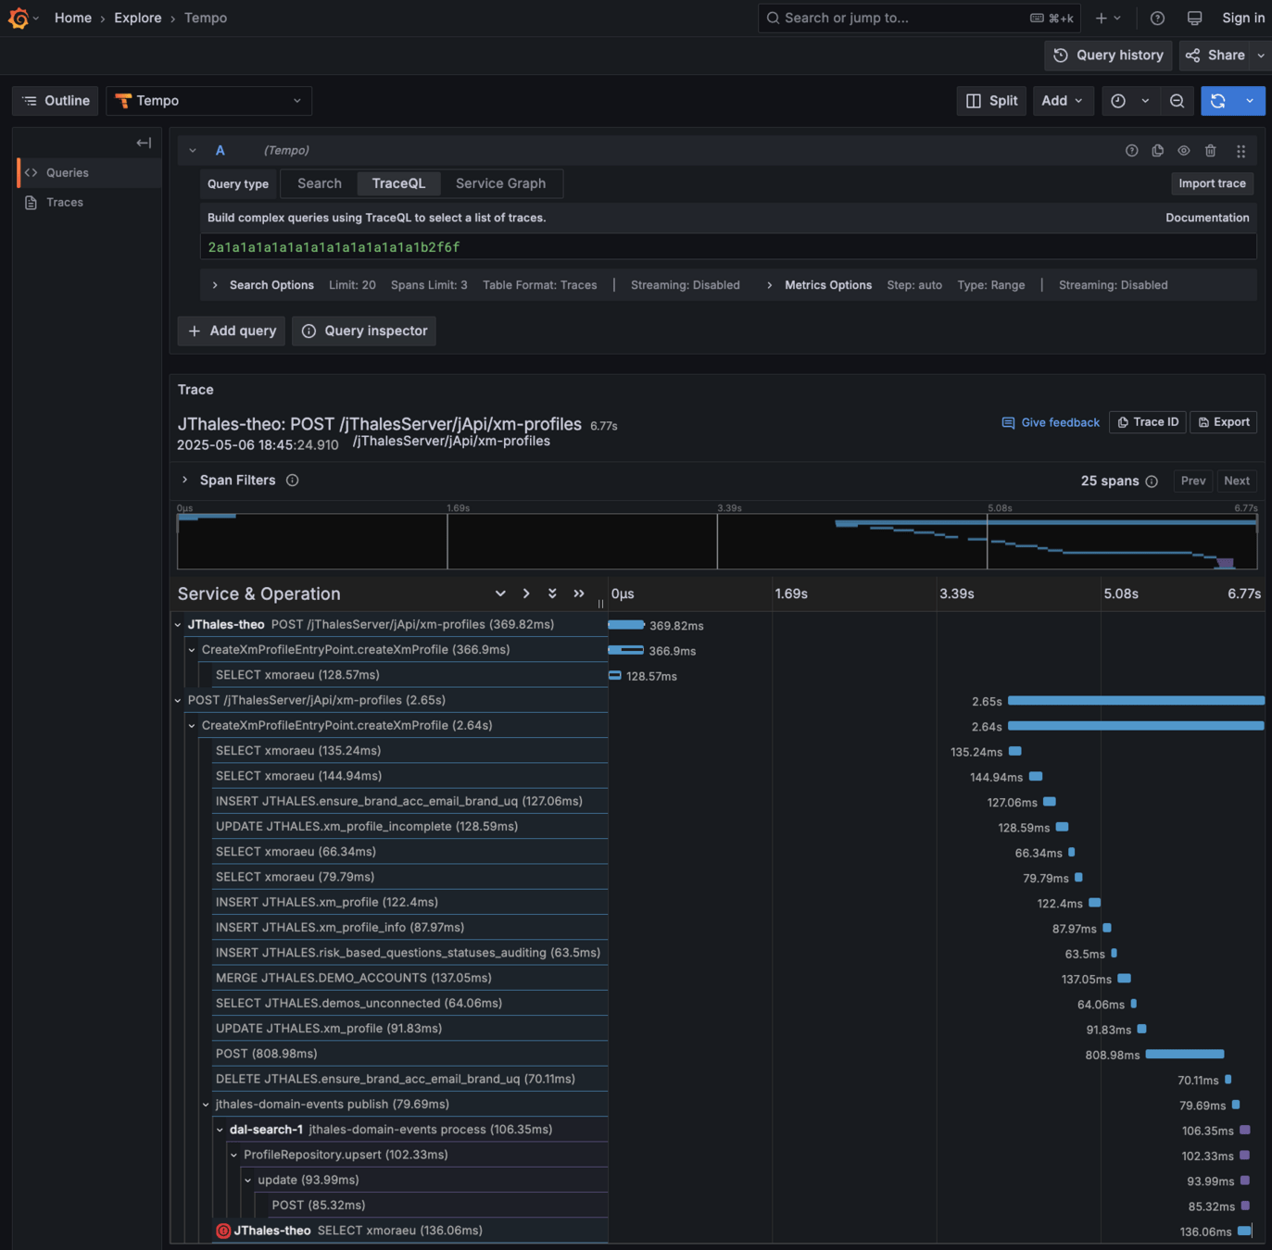The image size is (1272, 1250).
Task: Click the TraceQL query input field
Action: pyautogui.click(x=728, y=247)
